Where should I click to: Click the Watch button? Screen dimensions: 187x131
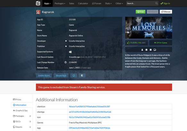[x=152, y=12]
